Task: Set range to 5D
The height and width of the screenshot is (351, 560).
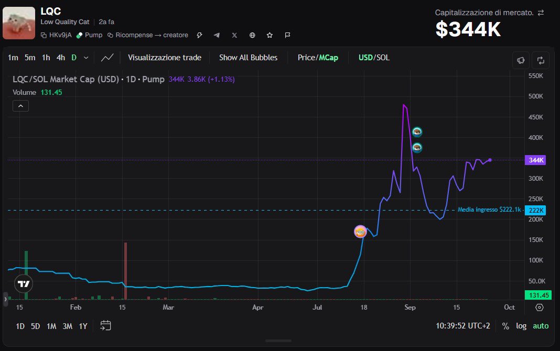Action: point(35,326)
